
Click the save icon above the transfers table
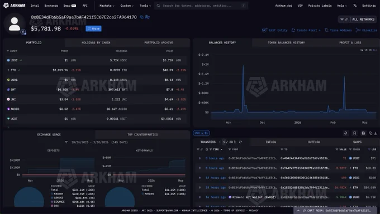[363, 133]
